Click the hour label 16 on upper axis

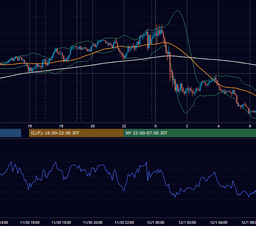pos(30,126)
